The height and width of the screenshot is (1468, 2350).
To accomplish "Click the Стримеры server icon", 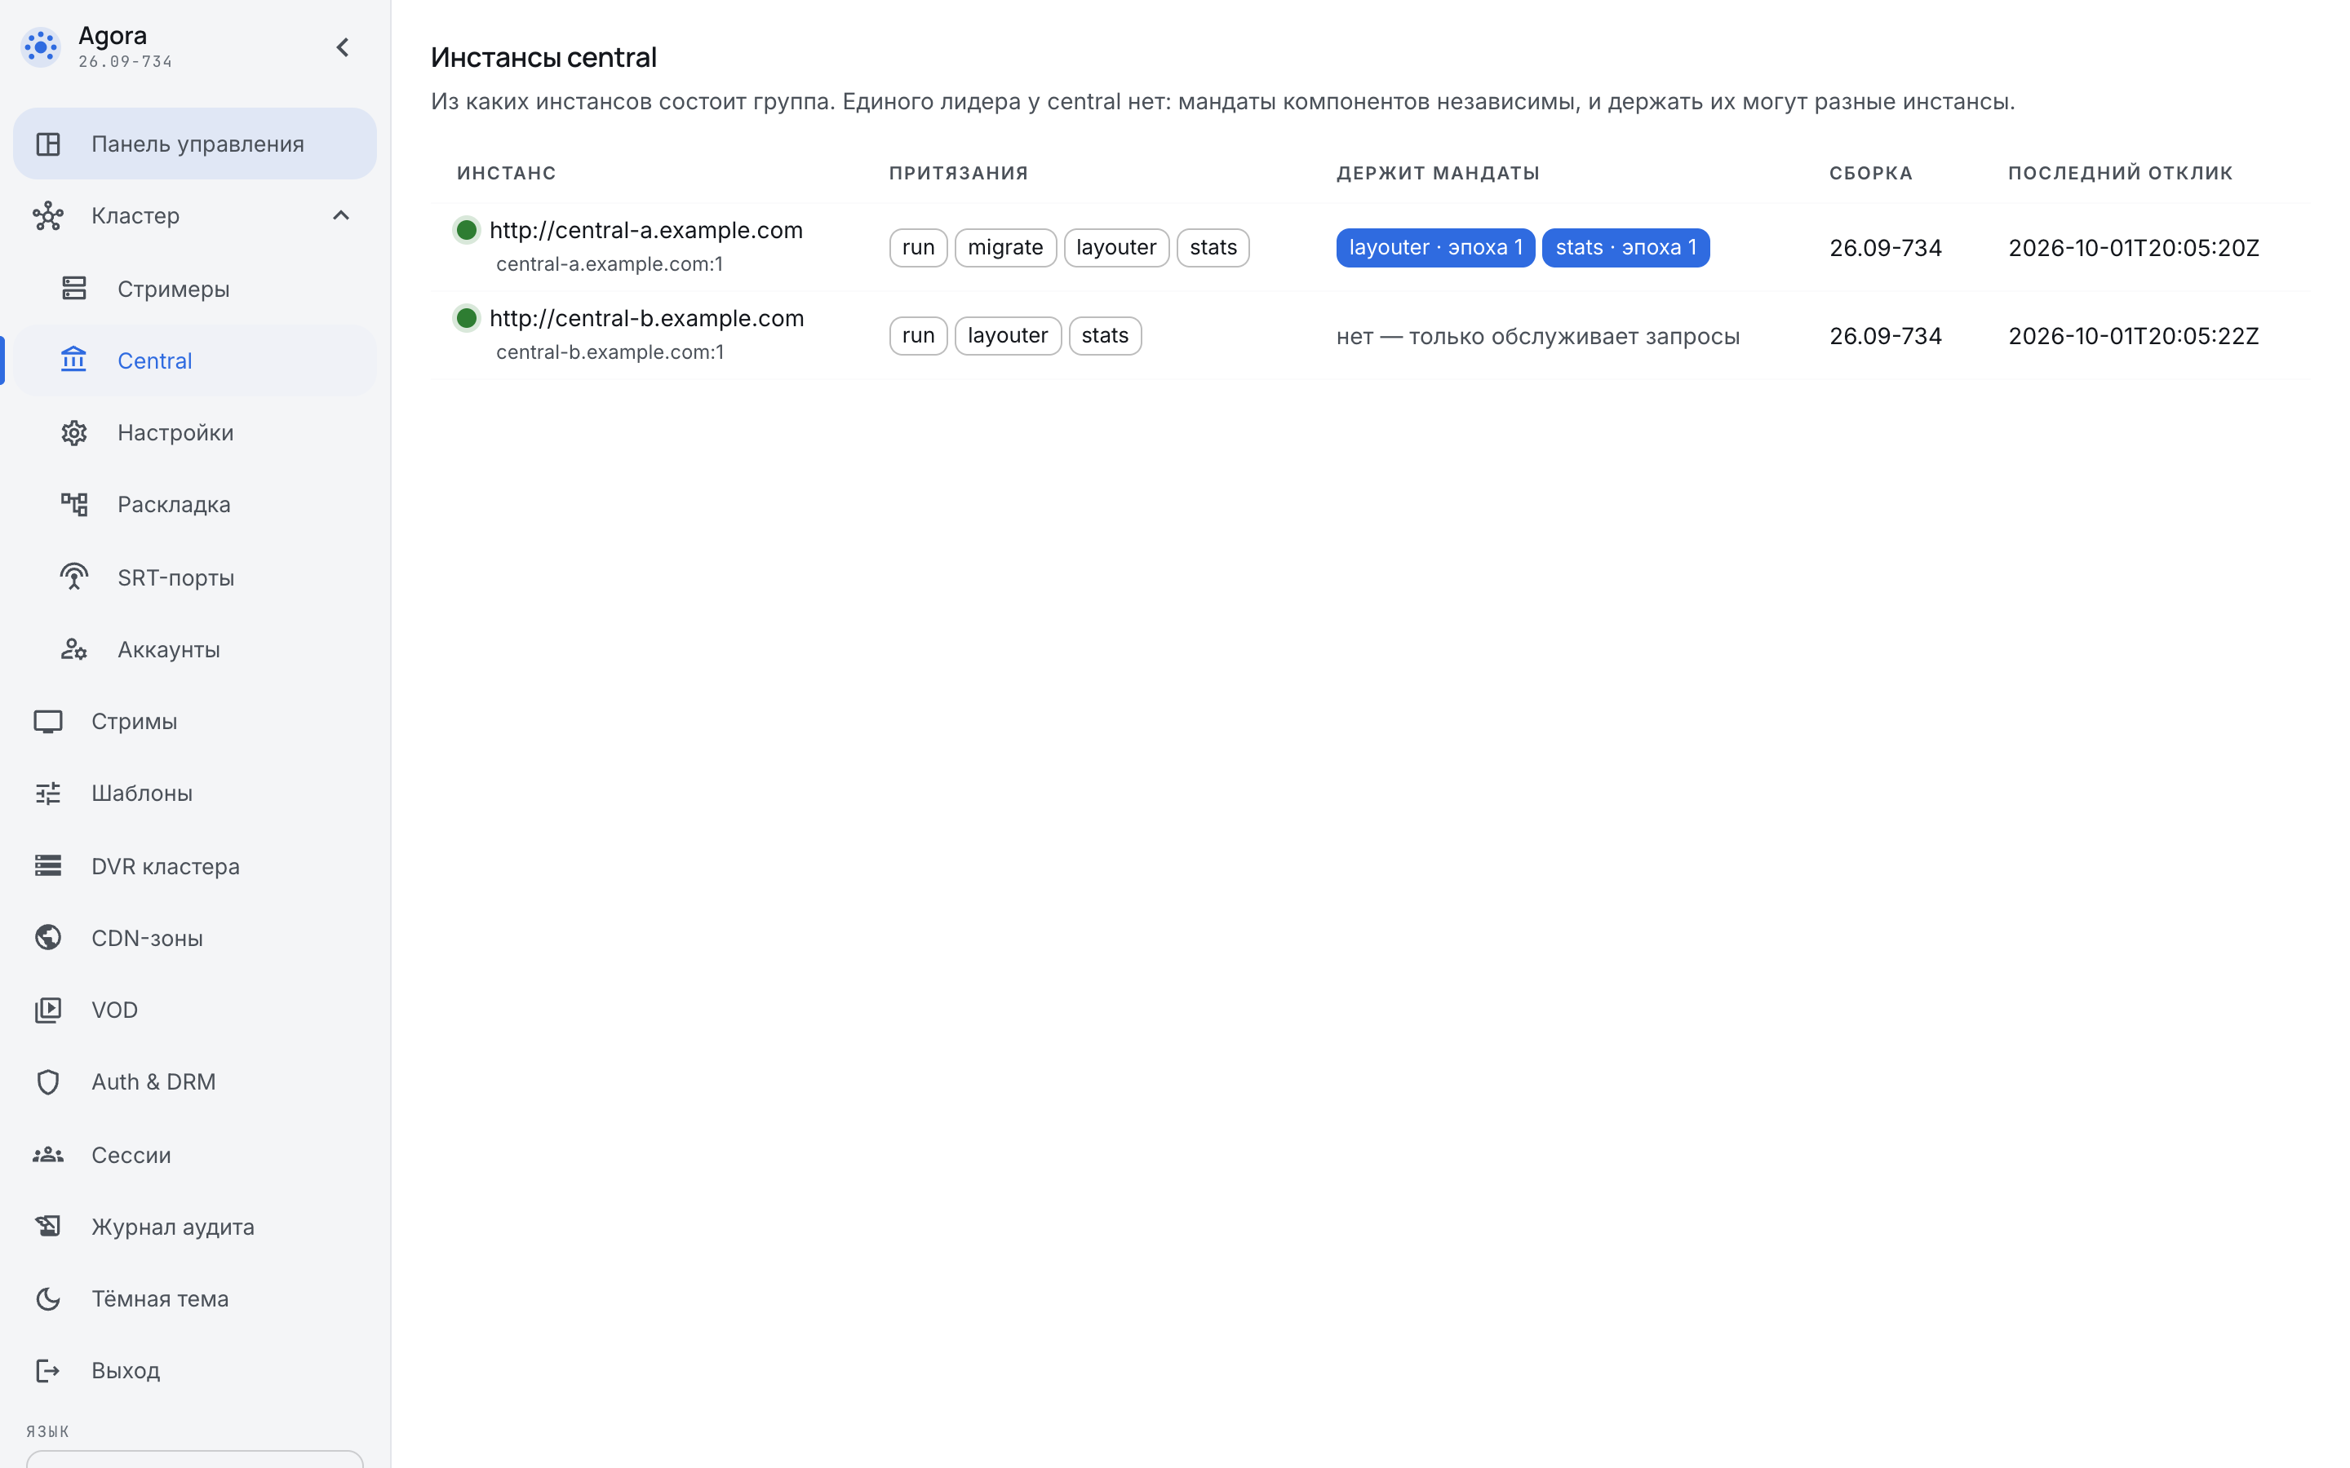I will [x=73, y=289].
